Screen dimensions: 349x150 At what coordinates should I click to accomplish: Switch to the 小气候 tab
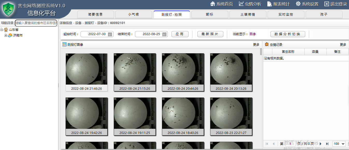(x=133, y=14)
